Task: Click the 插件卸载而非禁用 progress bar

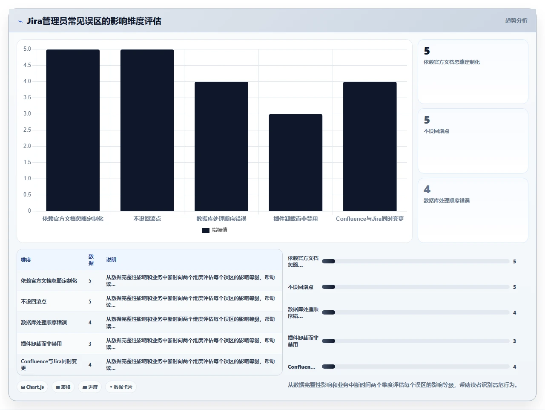Action: tap(416, 341)
